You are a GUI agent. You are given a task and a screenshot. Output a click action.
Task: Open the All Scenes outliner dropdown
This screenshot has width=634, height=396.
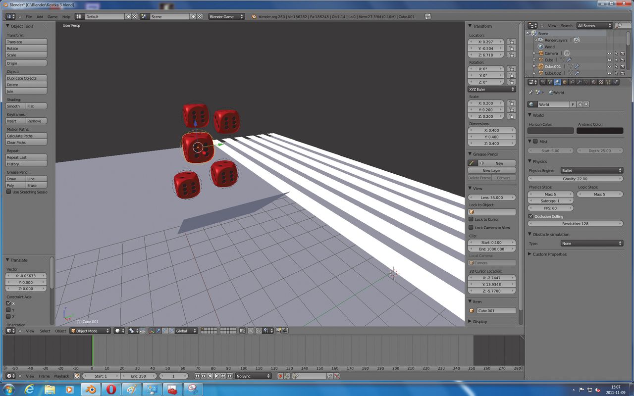[594, 26]
